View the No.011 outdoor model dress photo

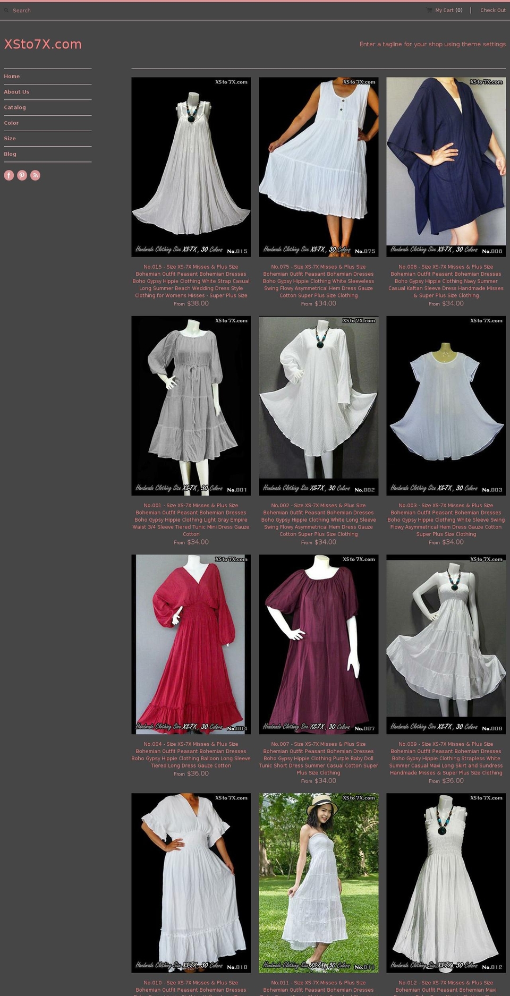(319, 883)
